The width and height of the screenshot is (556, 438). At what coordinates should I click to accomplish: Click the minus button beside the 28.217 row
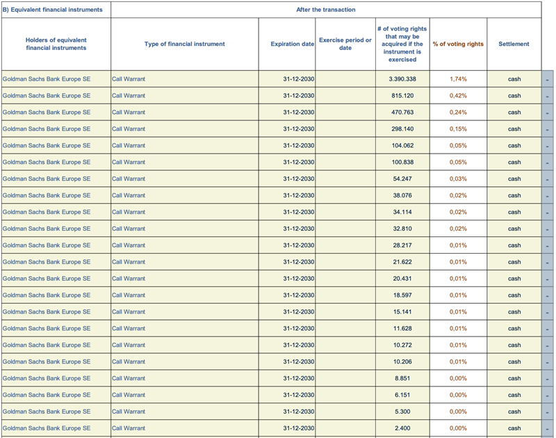(x=548, y=245)
